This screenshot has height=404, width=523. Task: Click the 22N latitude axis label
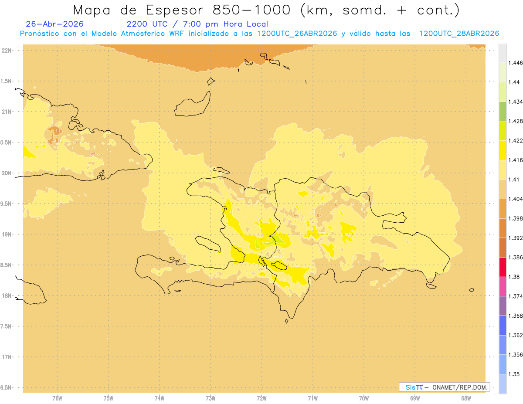6,51
